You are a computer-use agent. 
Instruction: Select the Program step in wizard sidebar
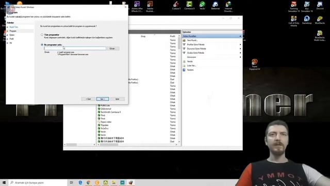[13, 31]
